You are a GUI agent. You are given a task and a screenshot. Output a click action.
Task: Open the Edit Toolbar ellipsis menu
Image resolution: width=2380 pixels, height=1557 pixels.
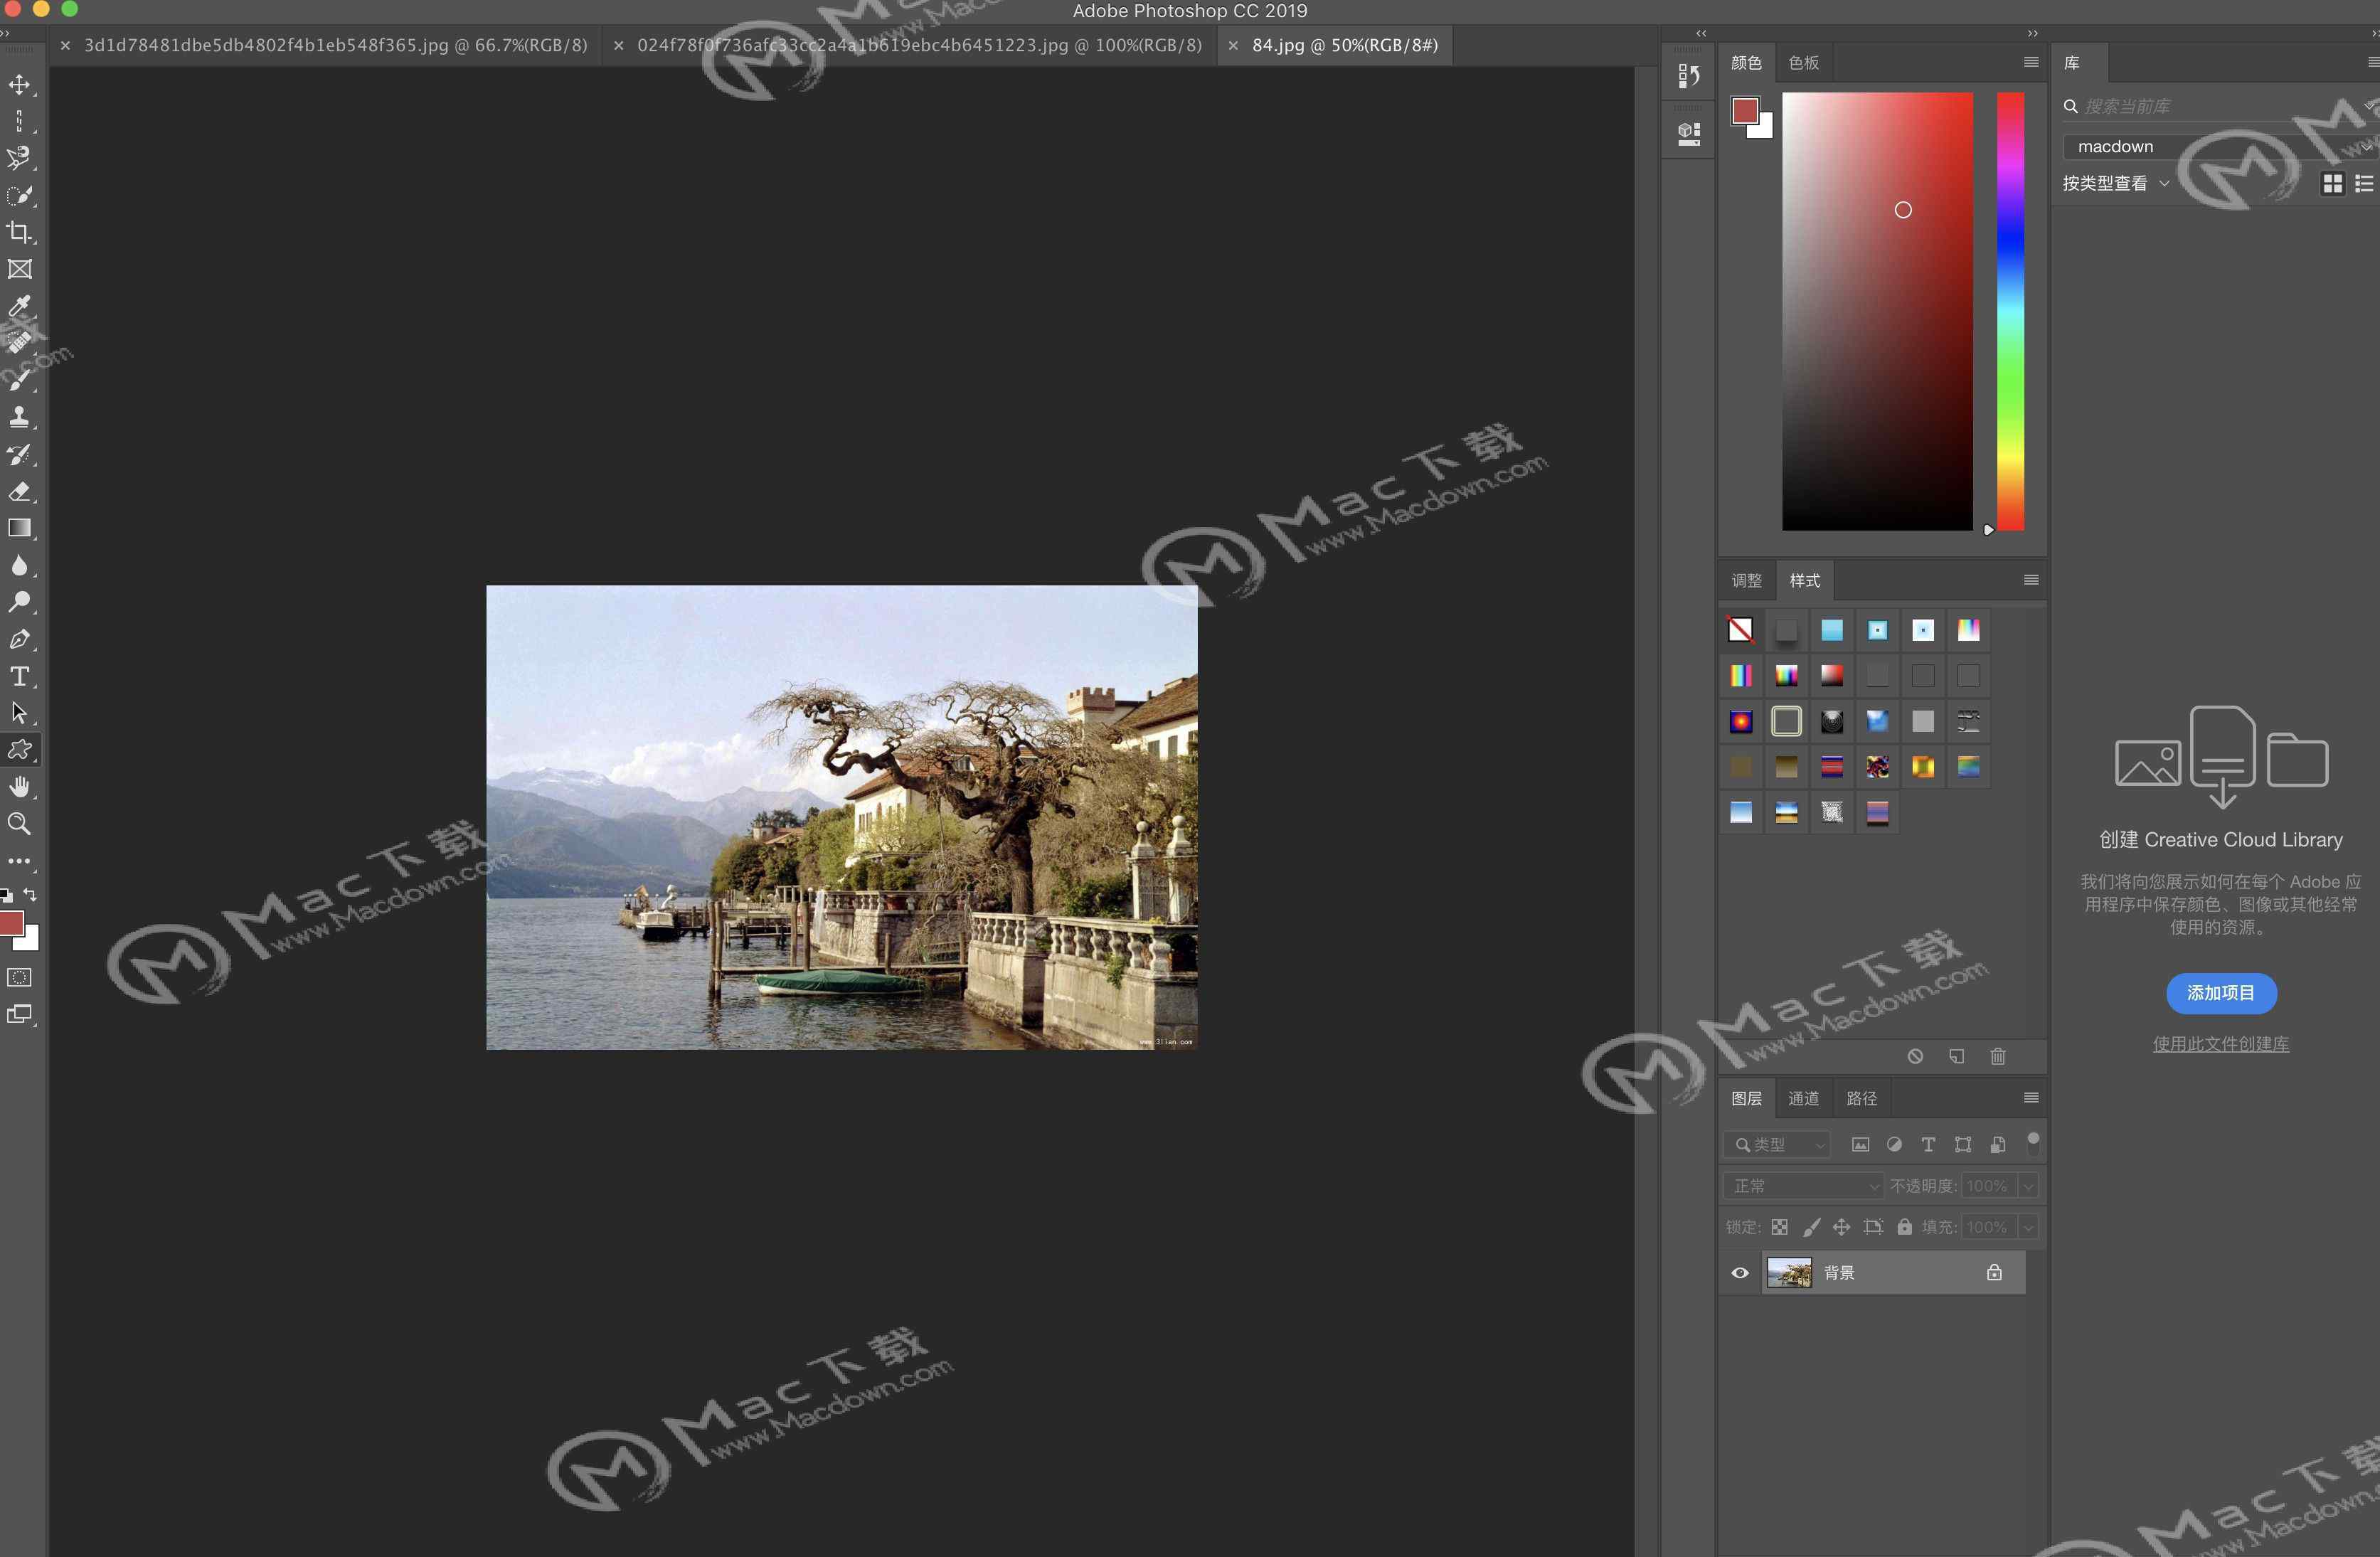click(19, 861)
